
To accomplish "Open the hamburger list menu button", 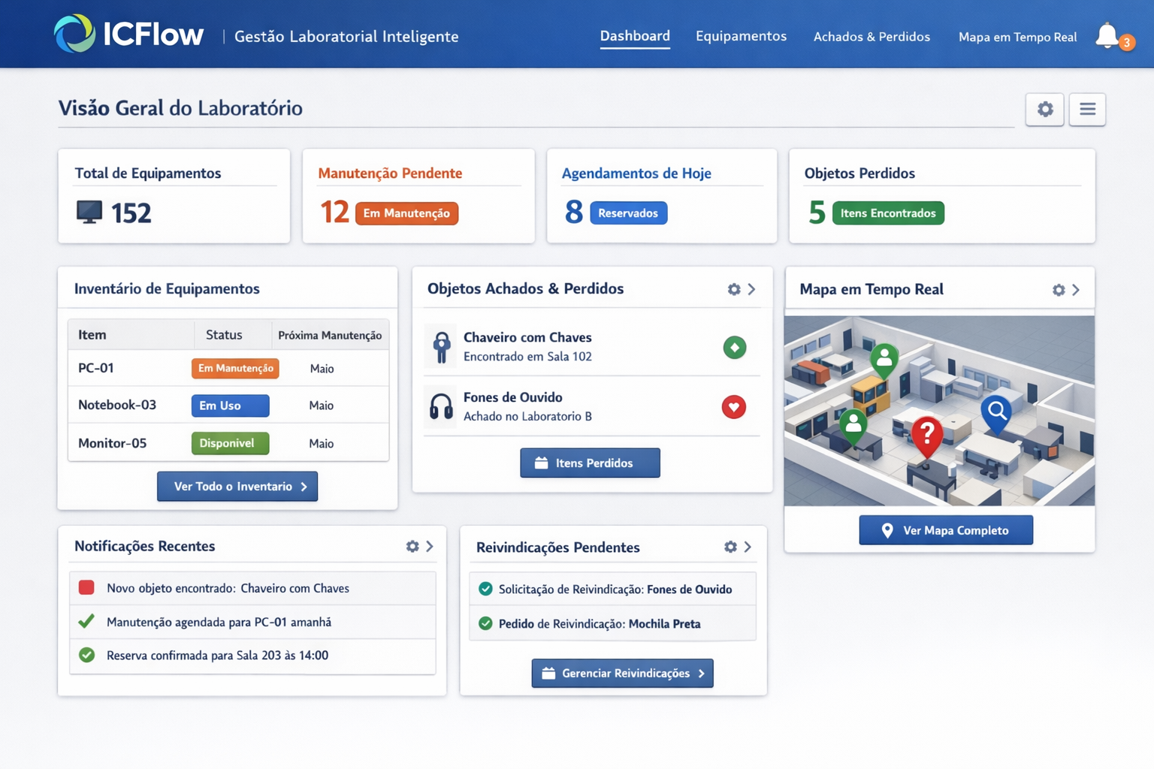I will pos(1087,110).
